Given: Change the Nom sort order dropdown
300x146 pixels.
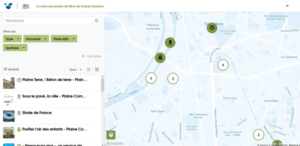Looking at the screenshot, I should click(x=76, y=70).
